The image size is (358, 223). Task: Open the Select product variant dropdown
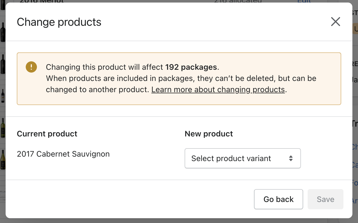(242, 158)
